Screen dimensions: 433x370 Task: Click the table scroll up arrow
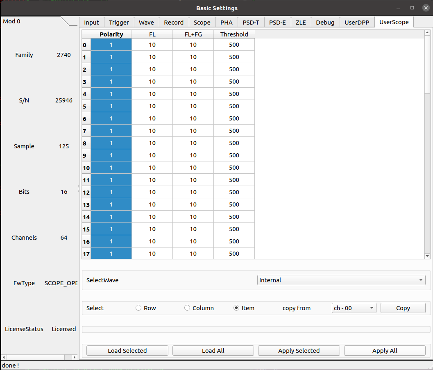click(427, 32)
